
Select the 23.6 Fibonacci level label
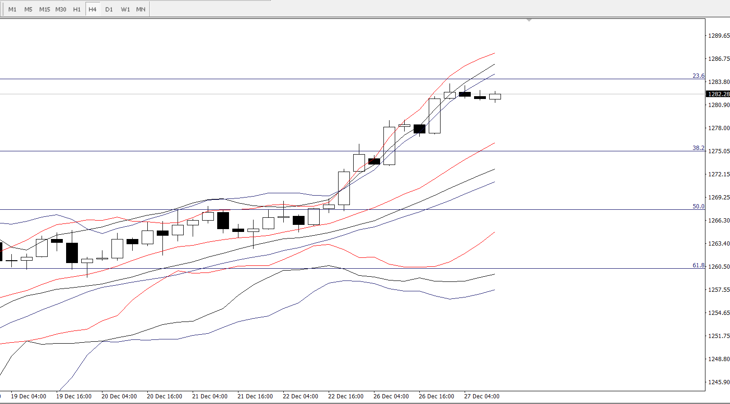pos(698,76)
